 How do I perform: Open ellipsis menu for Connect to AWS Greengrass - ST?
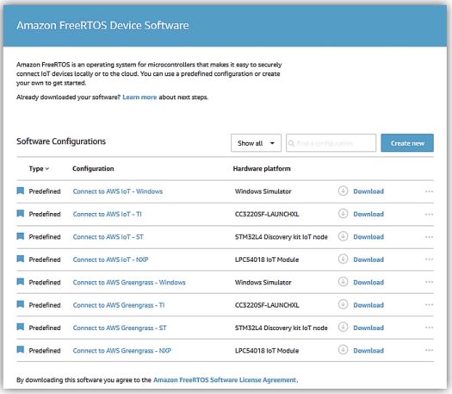tap(429, 328)
